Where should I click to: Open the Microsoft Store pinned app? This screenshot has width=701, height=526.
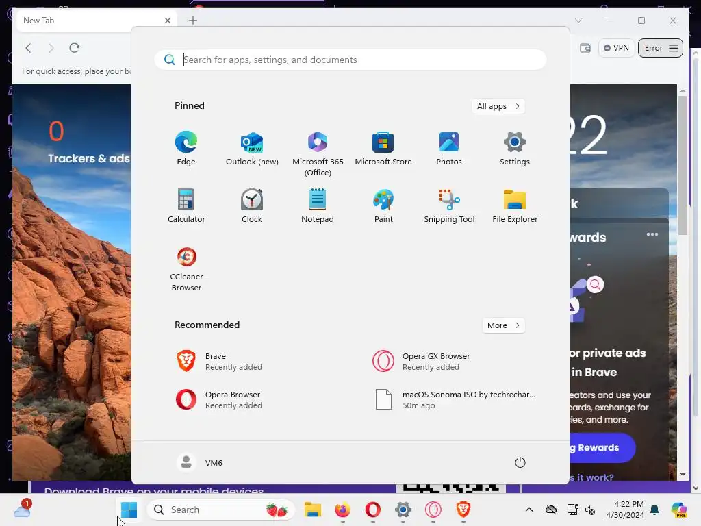pos(383,149)
